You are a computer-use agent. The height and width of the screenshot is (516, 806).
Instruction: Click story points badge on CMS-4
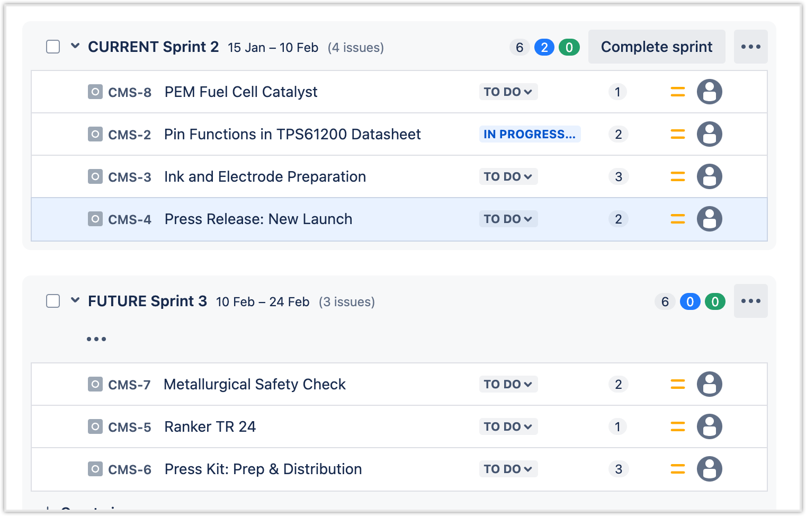coord(618,219)
